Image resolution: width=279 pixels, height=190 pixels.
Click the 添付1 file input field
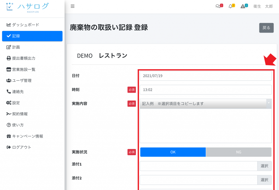[199, 166]
